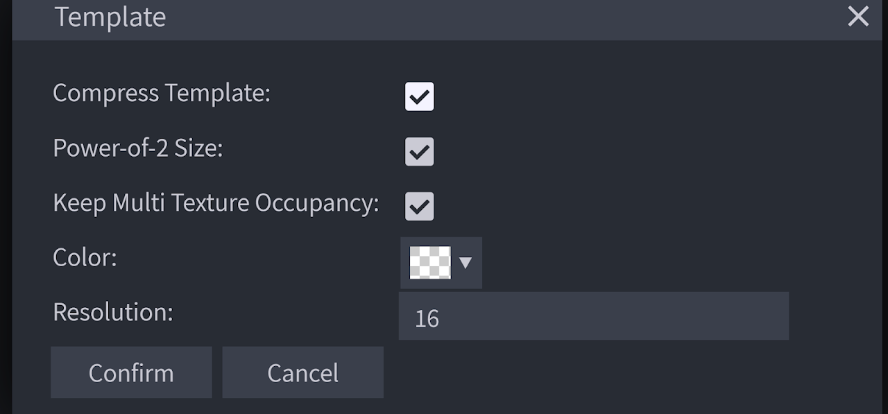This screenshot has width=888, height=414.
Task: Click the "Color:" label text
Action: coord(85,257)
